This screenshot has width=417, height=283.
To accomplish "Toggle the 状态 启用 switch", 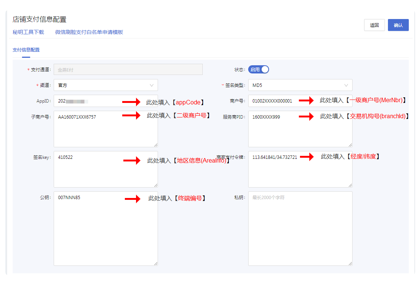I will point(259,69).
